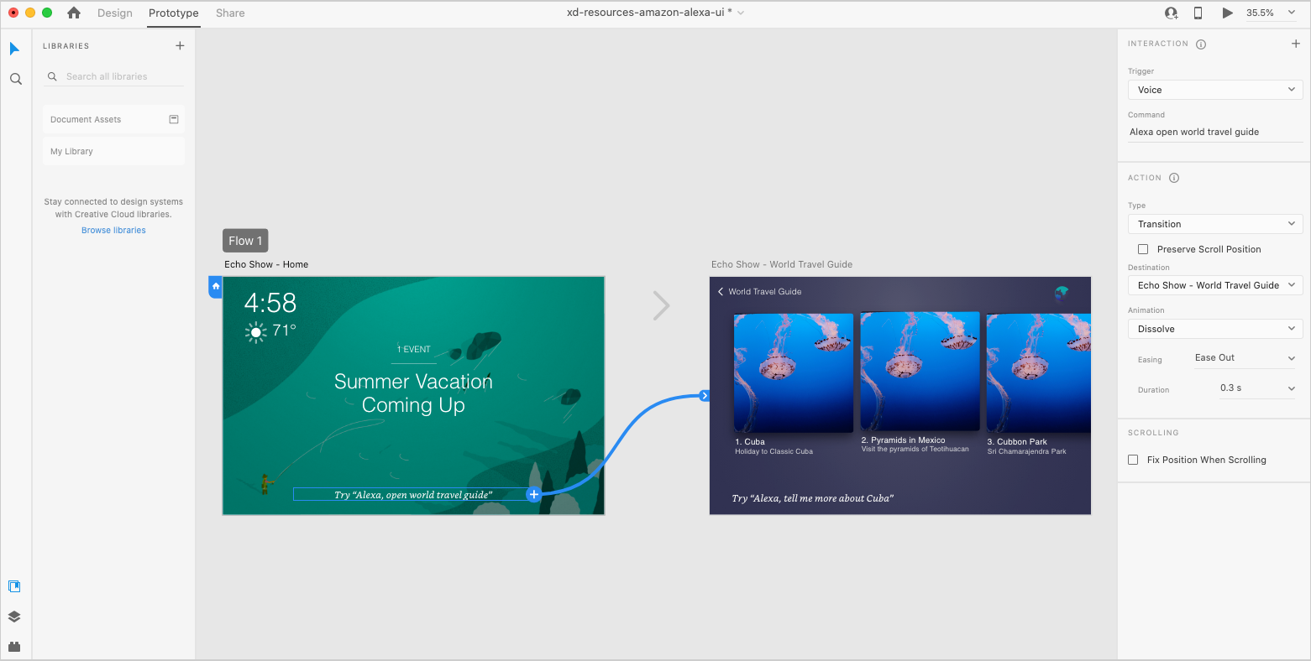Viewport: 1311px width, 661px height.
Task: Click the home artboard flow marker
Action: [215, 287]
